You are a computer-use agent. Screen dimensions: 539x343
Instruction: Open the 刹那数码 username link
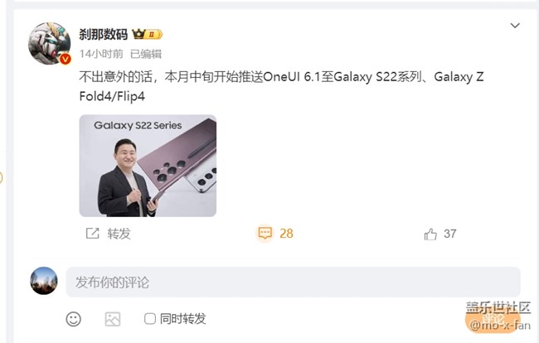point(104,34)
